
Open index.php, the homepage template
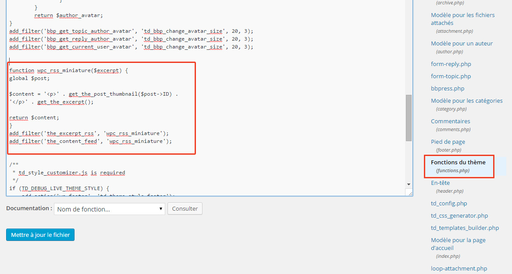click(458, 243)
